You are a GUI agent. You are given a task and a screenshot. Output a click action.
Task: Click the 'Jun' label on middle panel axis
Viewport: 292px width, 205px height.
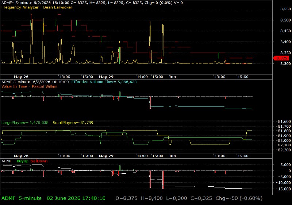coord(172,156)
